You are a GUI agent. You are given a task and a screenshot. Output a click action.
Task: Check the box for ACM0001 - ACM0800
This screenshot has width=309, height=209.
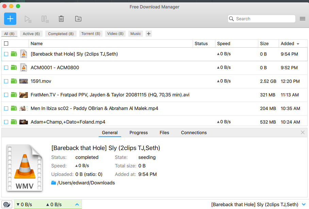click(x=6, y=68)
